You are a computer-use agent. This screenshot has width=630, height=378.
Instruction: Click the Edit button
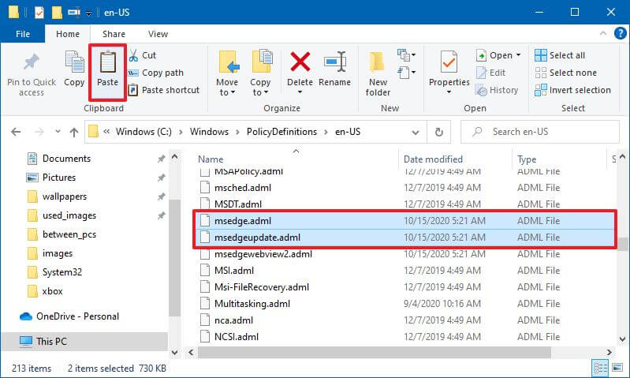point(490,73)
